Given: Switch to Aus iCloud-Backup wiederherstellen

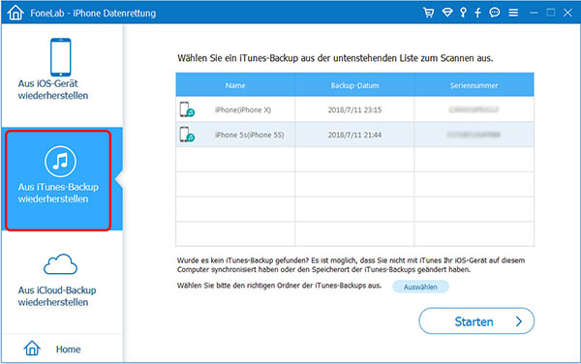Looking at the screenshot, I should [62, 282].
